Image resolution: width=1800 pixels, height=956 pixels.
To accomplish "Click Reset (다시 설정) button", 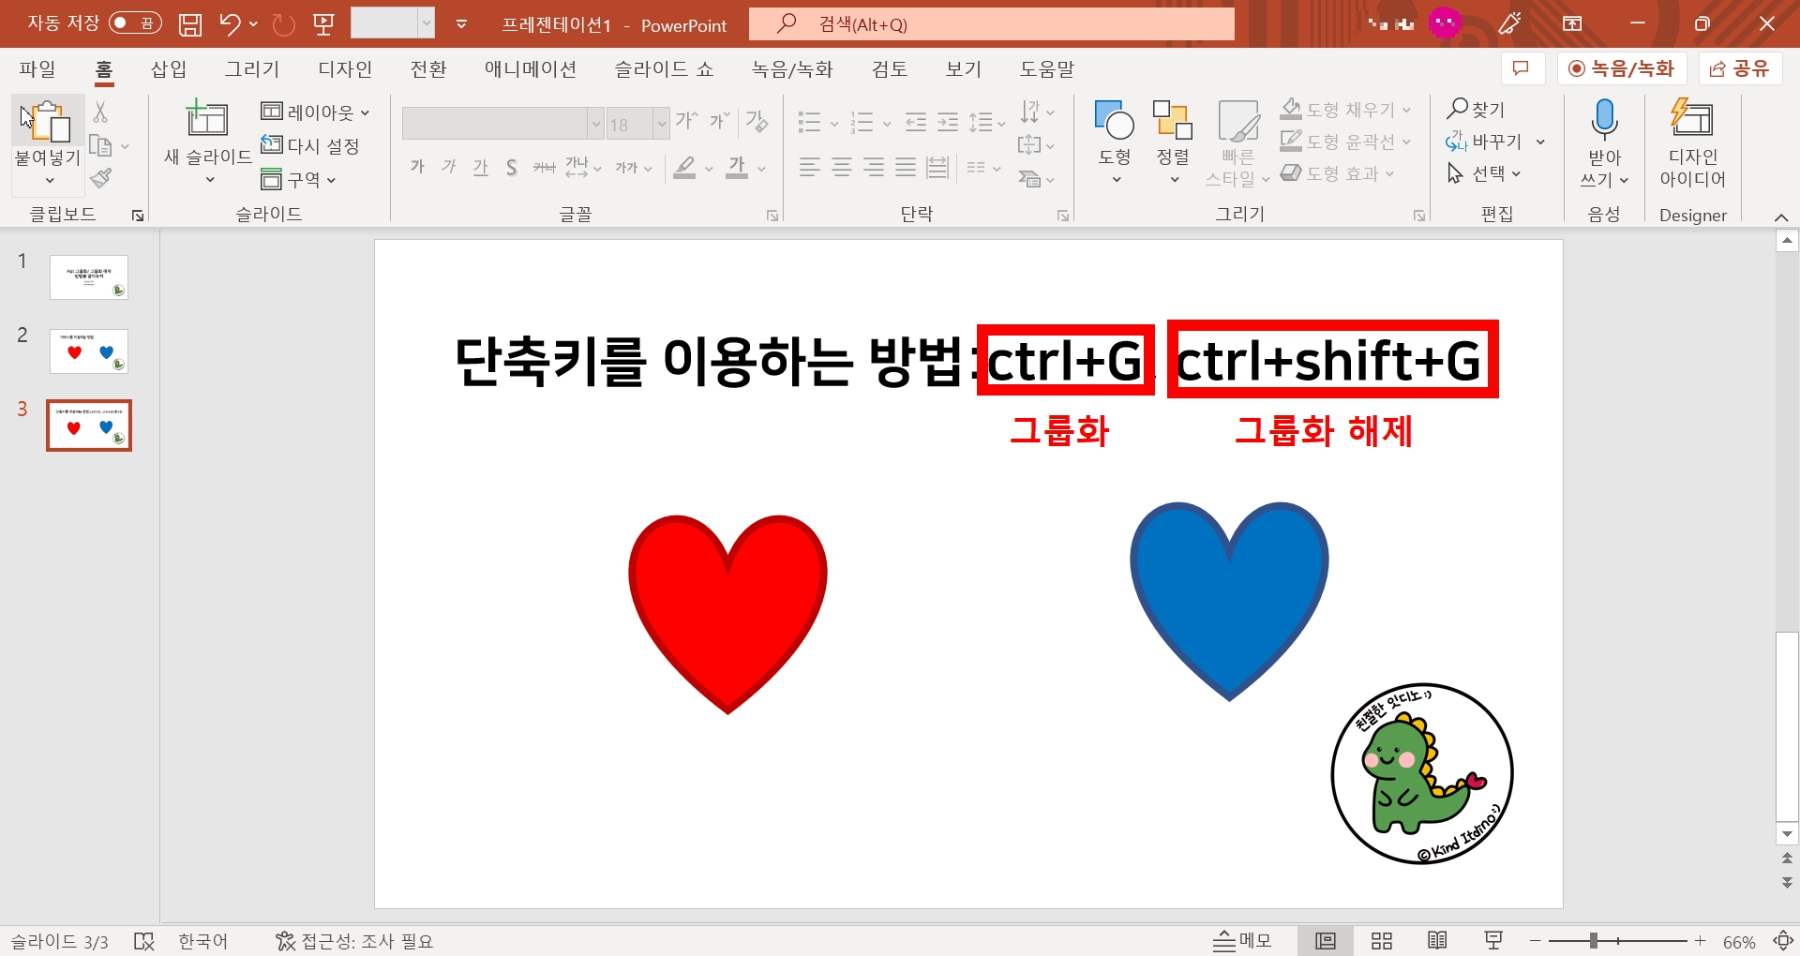I will (310, 146).
